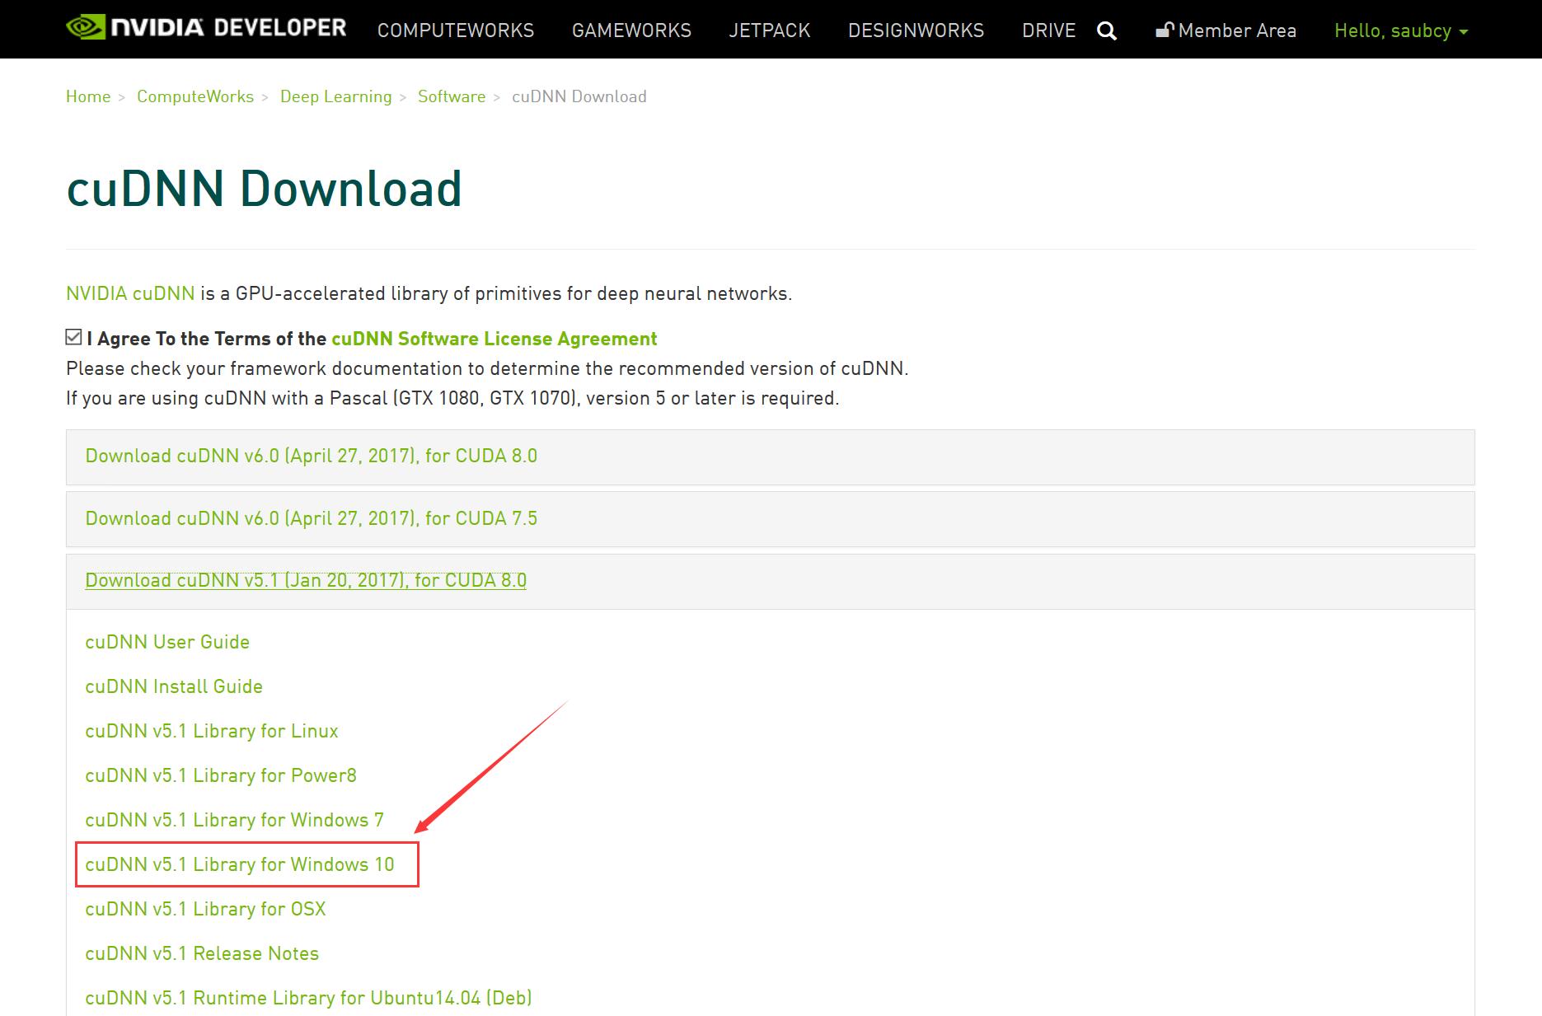Open DESIGNWORKS in the navigation bar

point(916,31)
